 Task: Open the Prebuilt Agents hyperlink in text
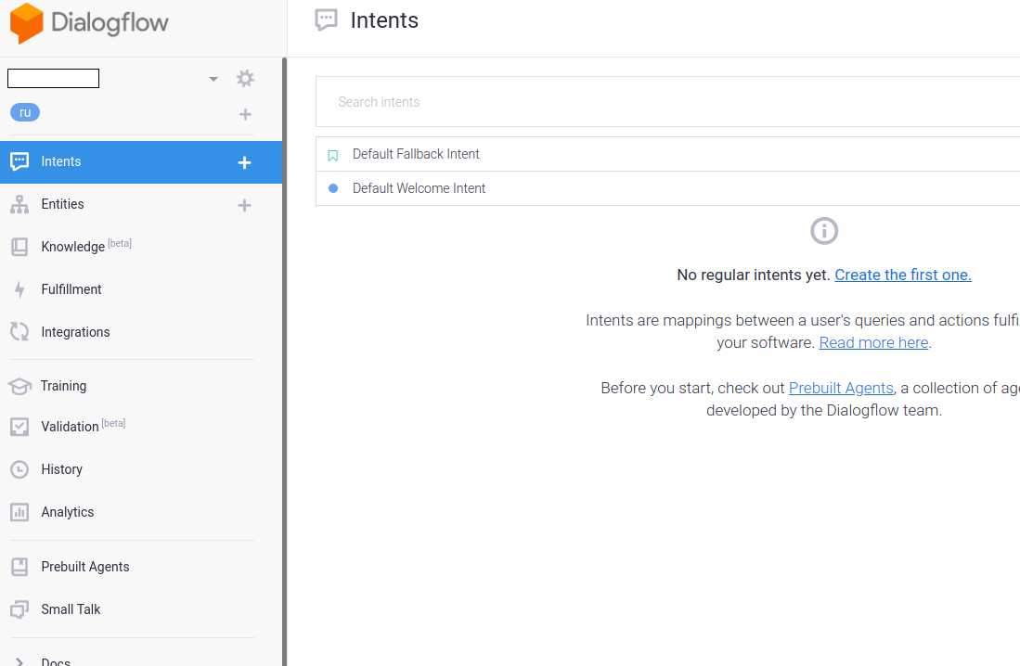841,389
